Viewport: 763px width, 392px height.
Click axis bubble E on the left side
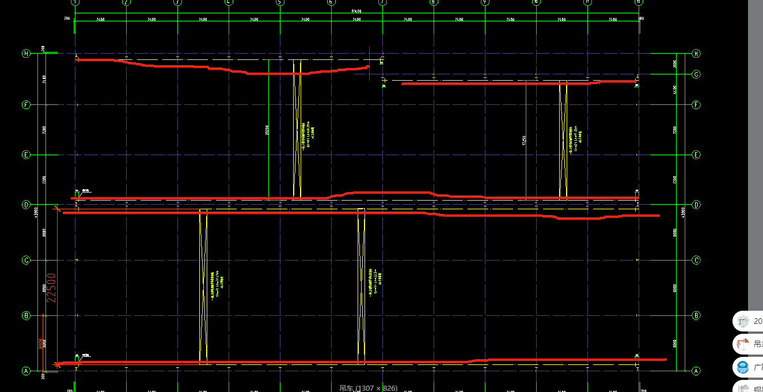[26, 154]
